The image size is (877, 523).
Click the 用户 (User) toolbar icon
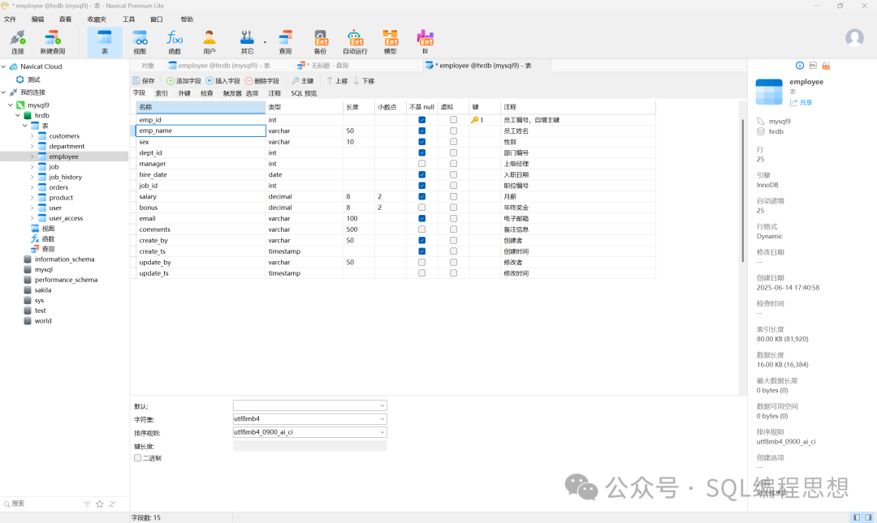210,41
